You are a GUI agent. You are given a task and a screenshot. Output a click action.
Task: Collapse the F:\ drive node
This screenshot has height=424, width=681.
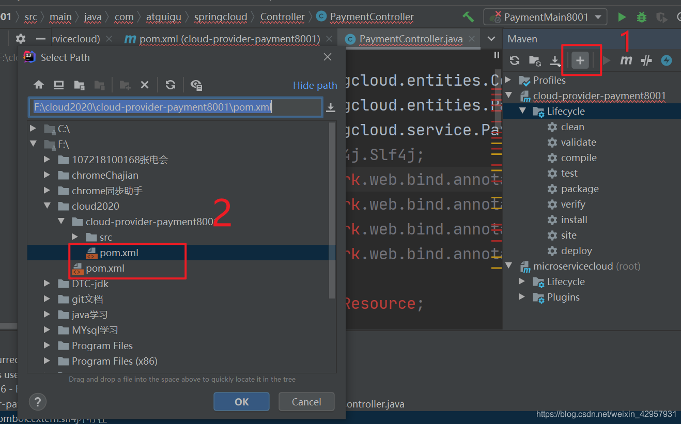[x=34, y=144]
